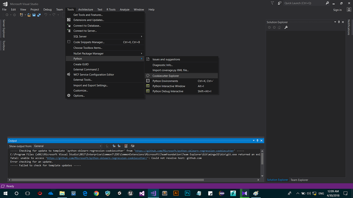
Task: Go to next message in Output
Action: (119, 146)
